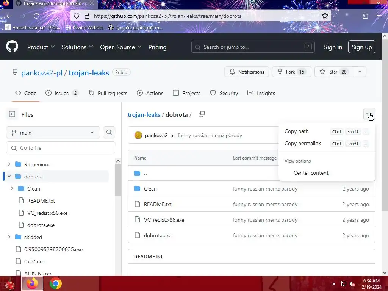Launch Chrome from the taskbar
The height and width of the screenshot is (291, 388).
[56, 283]
